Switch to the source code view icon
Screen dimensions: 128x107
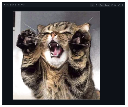[x=92, y=5]
